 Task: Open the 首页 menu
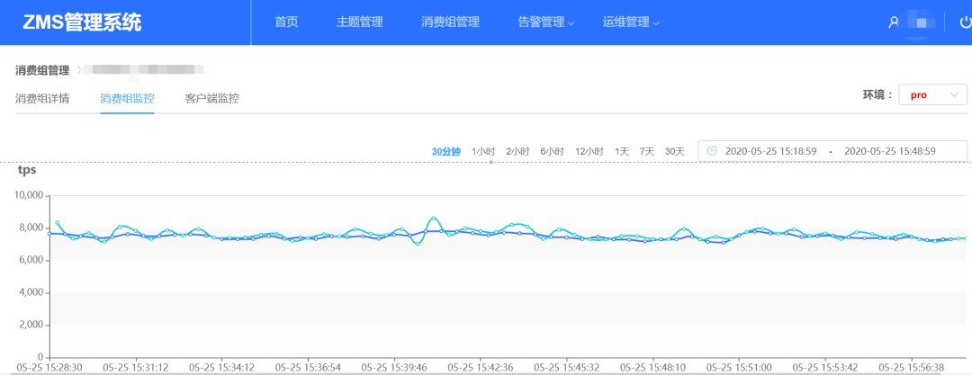(x=286, y=22)
